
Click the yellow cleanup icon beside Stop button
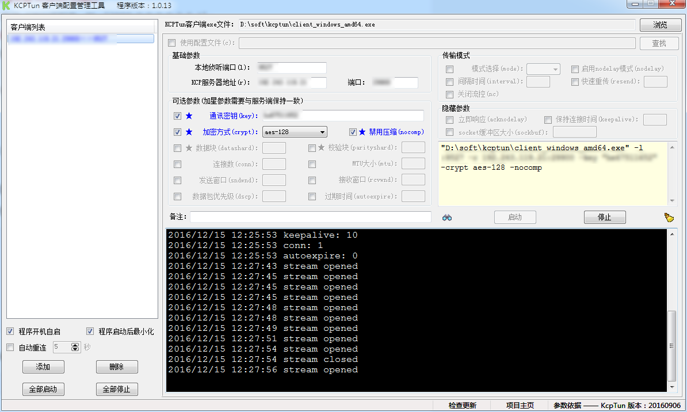click(669, 218)
